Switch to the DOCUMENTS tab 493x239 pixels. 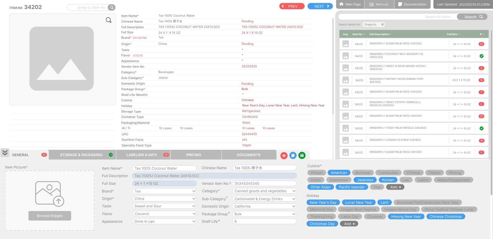coord(249,155)
